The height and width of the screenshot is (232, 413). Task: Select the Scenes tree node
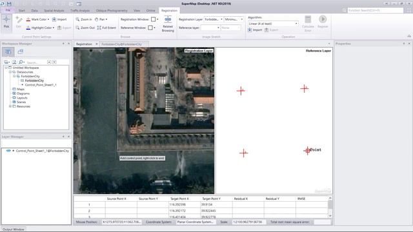21,102
